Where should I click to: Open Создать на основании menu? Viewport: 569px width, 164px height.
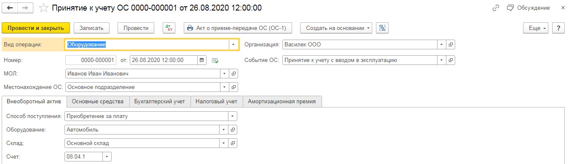336,28
